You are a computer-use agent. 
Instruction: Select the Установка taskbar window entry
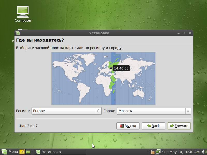click(60, 152)
